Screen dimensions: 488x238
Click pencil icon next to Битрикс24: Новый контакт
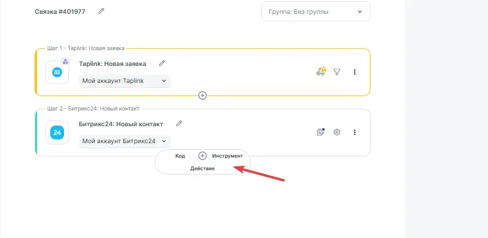[179, 124]
